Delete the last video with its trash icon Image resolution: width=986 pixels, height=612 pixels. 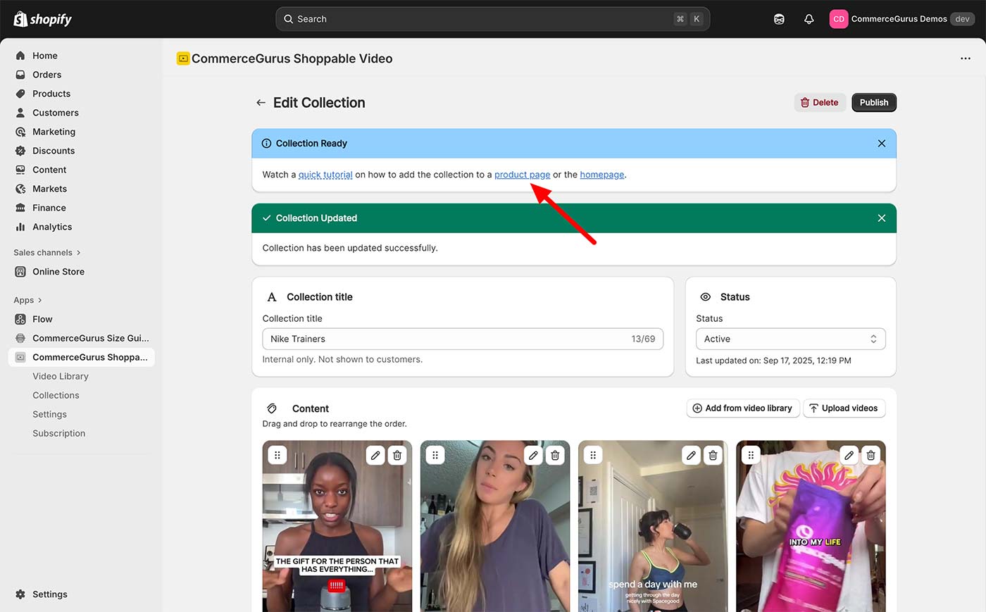pyautogui.click(x=870, y=455)
